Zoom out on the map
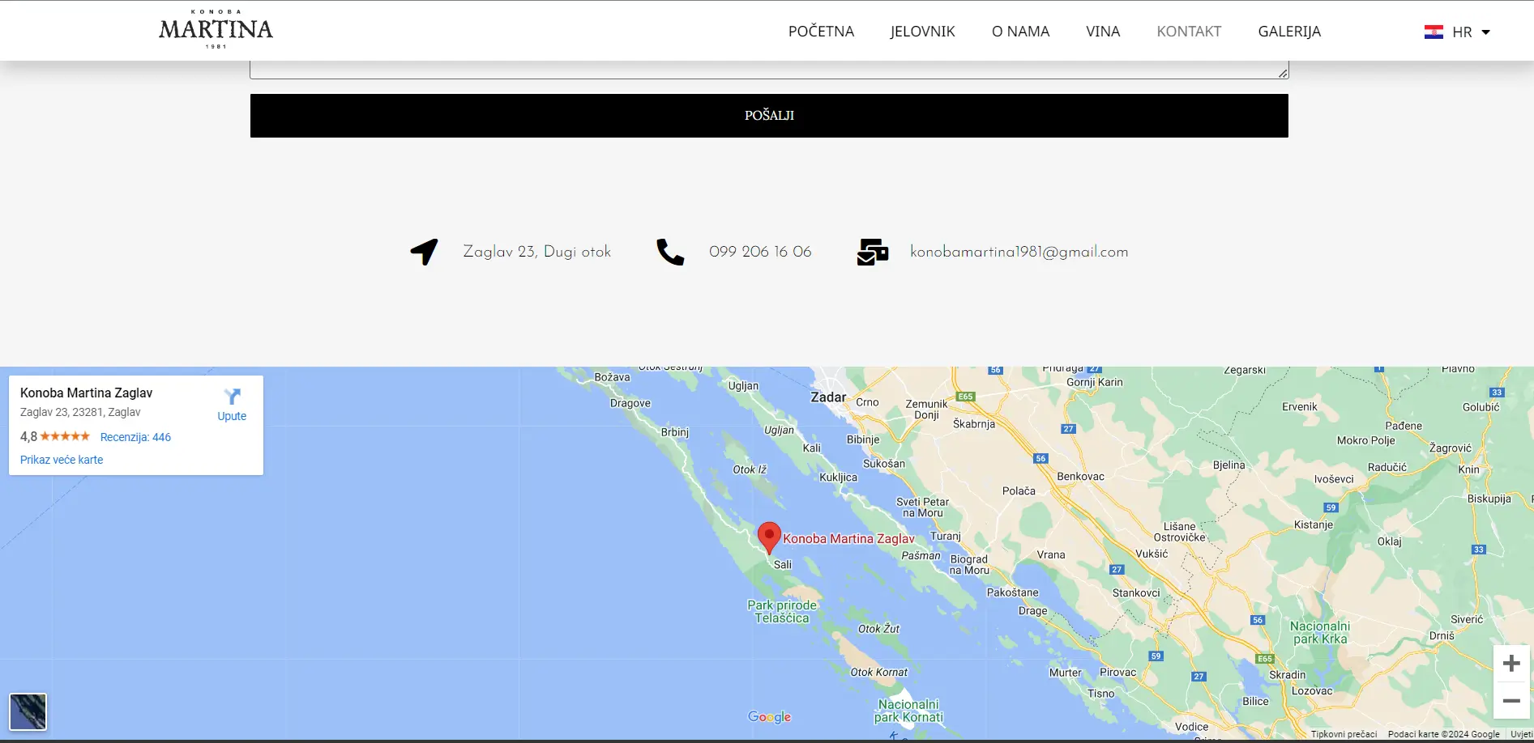Viewport: 1534px width, 743px height. pyautogui.click(x=1510, y=701)
